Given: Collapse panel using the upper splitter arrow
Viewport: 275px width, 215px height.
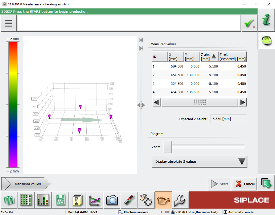Looking at the screenshot, I should (141, 40).
